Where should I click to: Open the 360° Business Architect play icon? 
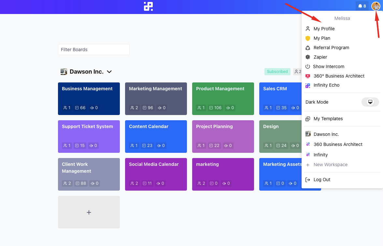[307, 76]
